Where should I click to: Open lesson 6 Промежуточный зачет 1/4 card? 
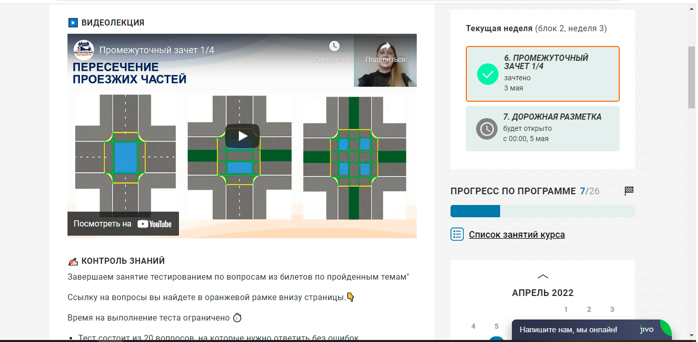pos(543,74)
